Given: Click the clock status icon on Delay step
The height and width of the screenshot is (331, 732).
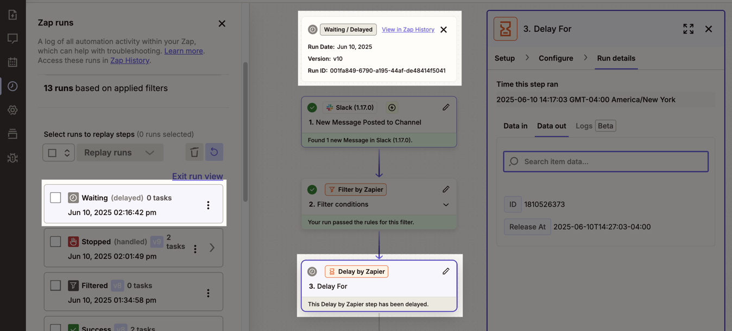Looking at the screenshot, I should pyautogui.click(x=312, y=271).
